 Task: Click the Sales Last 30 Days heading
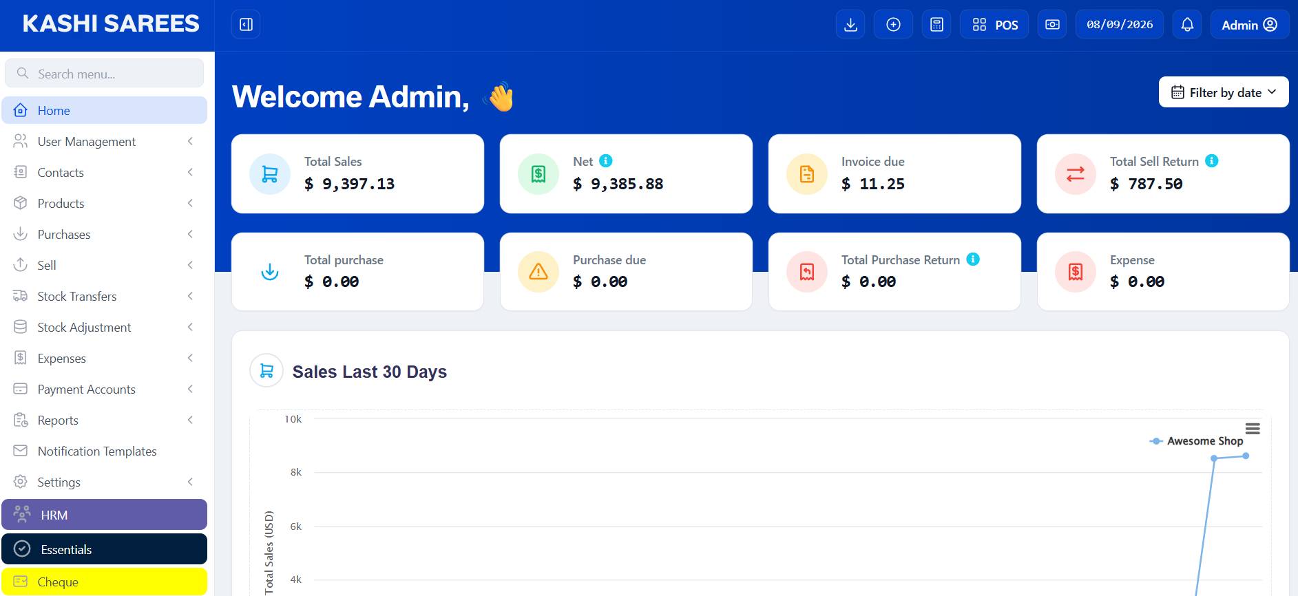[x=370, y=372]
